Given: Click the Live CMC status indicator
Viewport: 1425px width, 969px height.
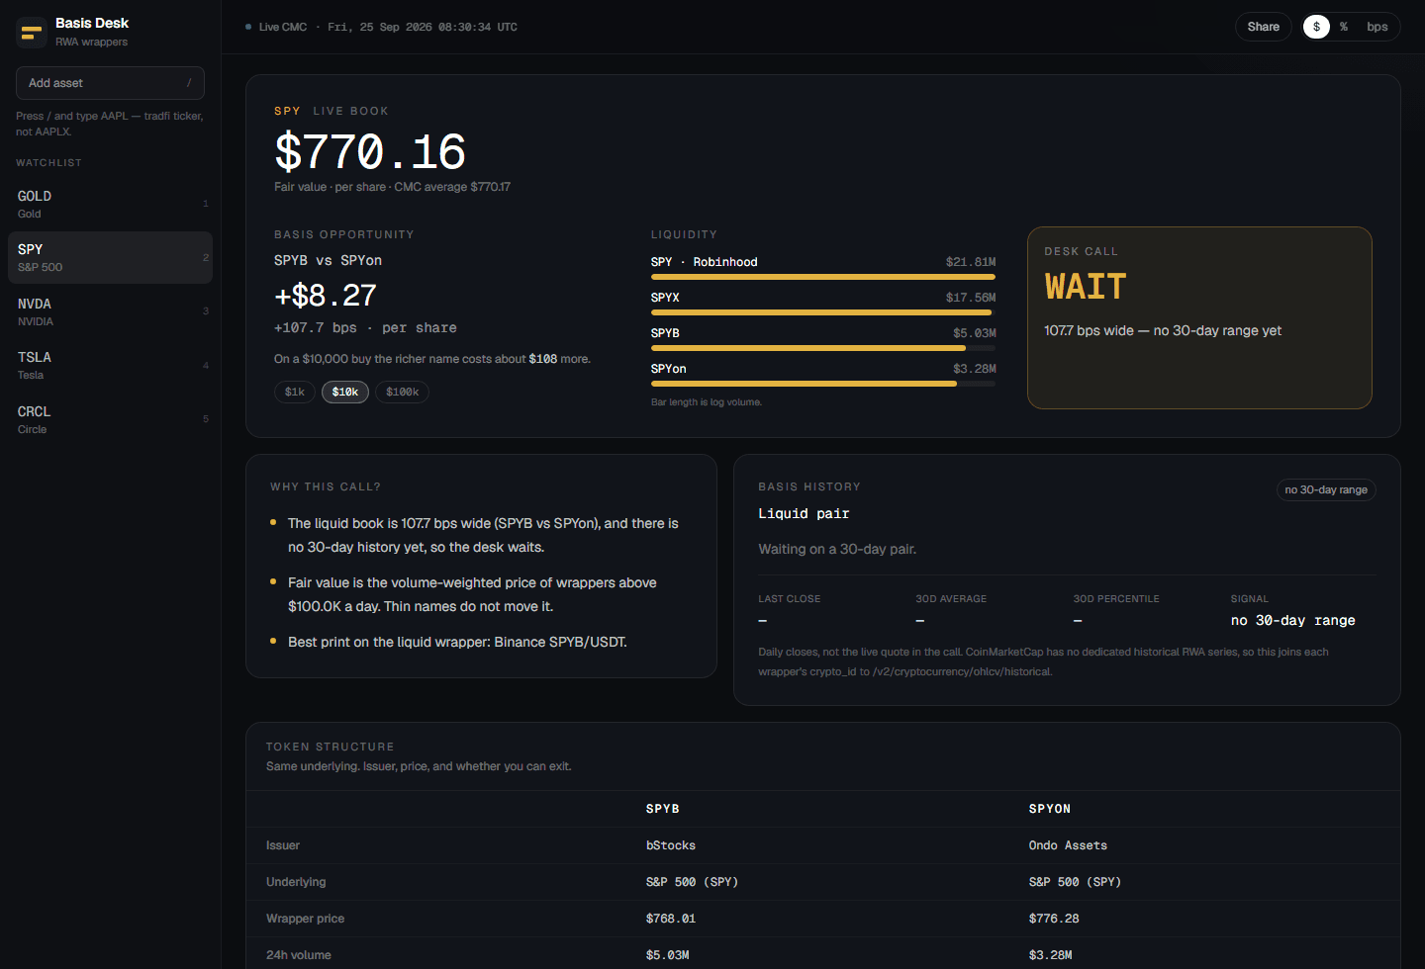Looking at the screenshot, I should pyautogui.click(x=276, y=27).
